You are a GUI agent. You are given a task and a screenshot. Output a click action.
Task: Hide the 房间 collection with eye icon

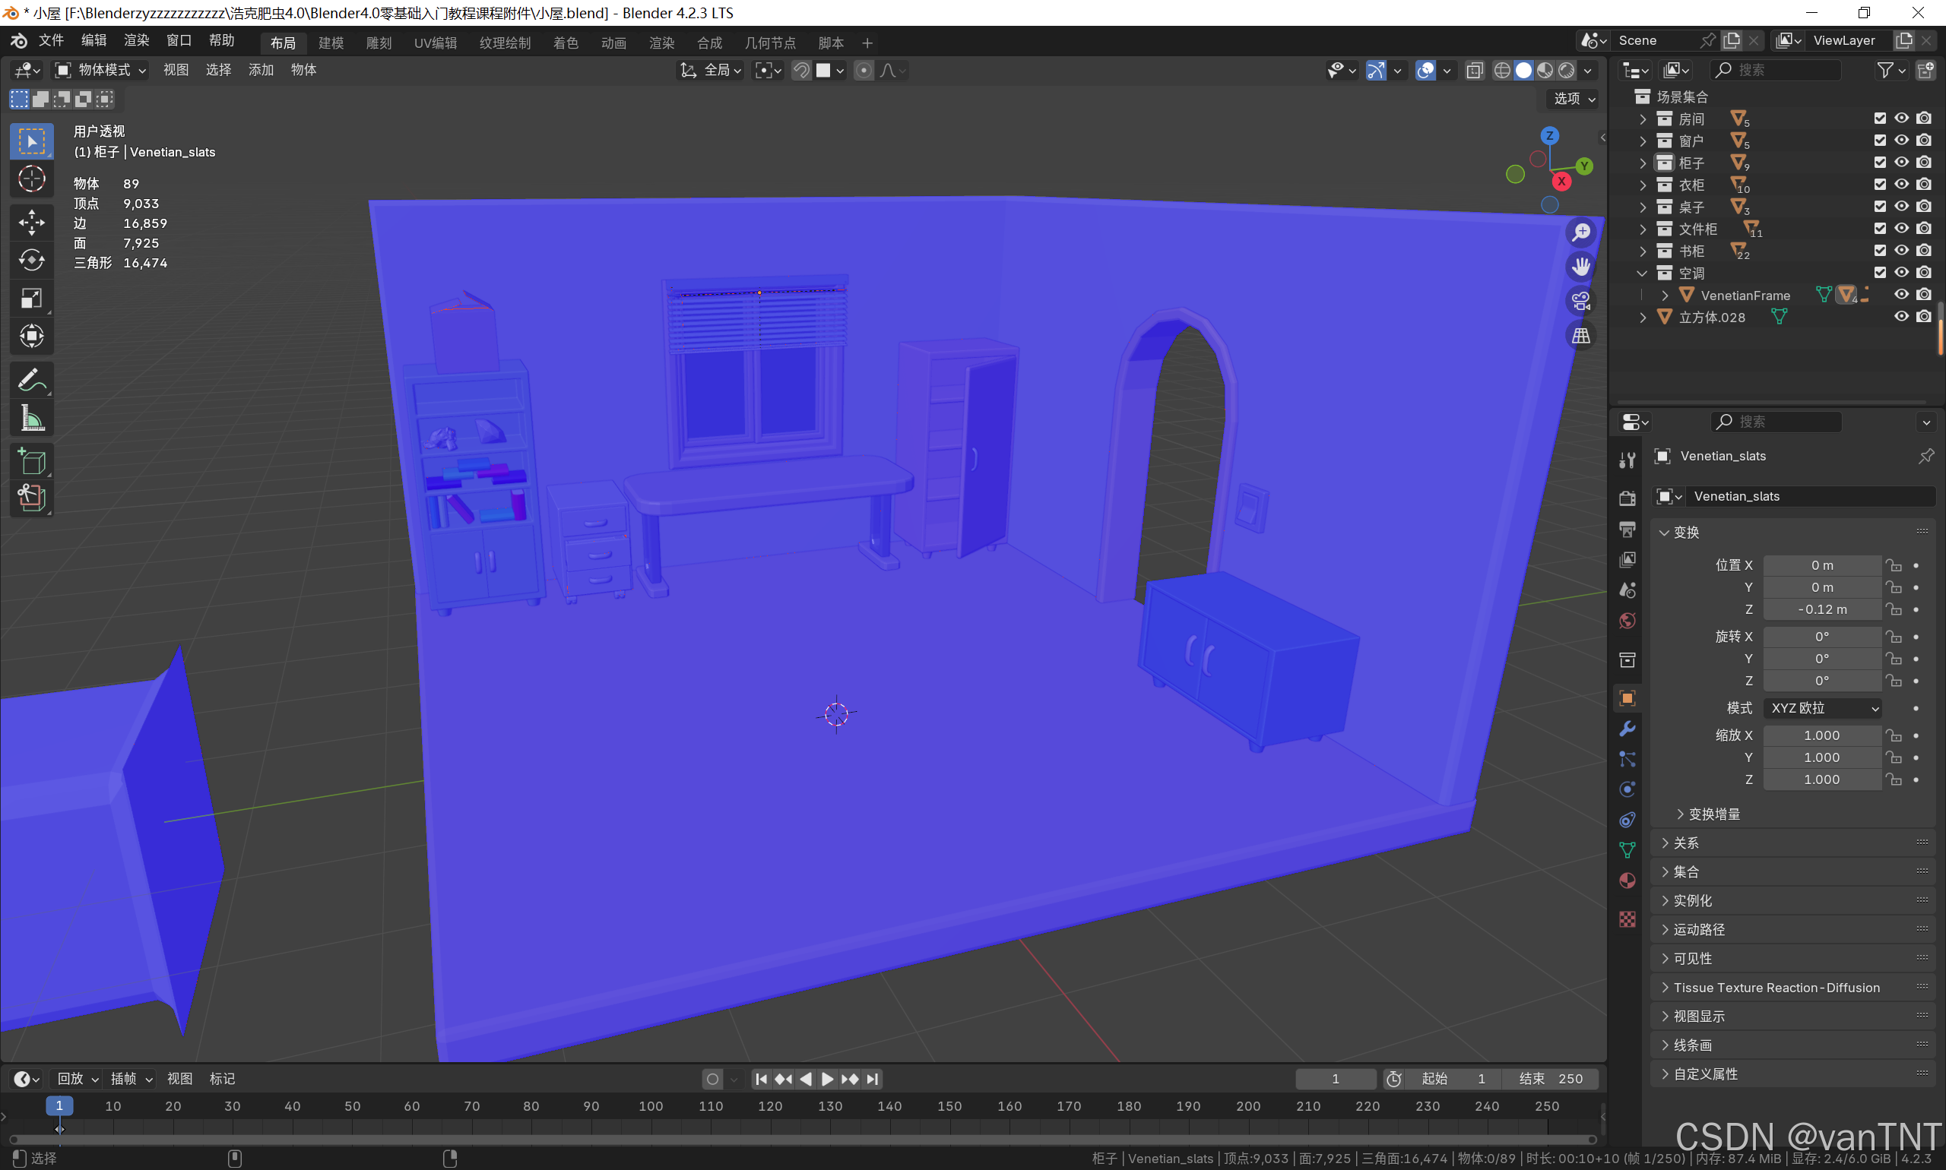point(1902,119)
